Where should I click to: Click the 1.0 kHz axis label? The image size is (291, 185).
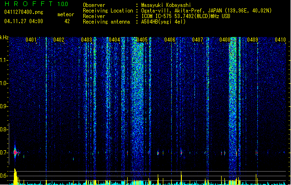point(4,83)
